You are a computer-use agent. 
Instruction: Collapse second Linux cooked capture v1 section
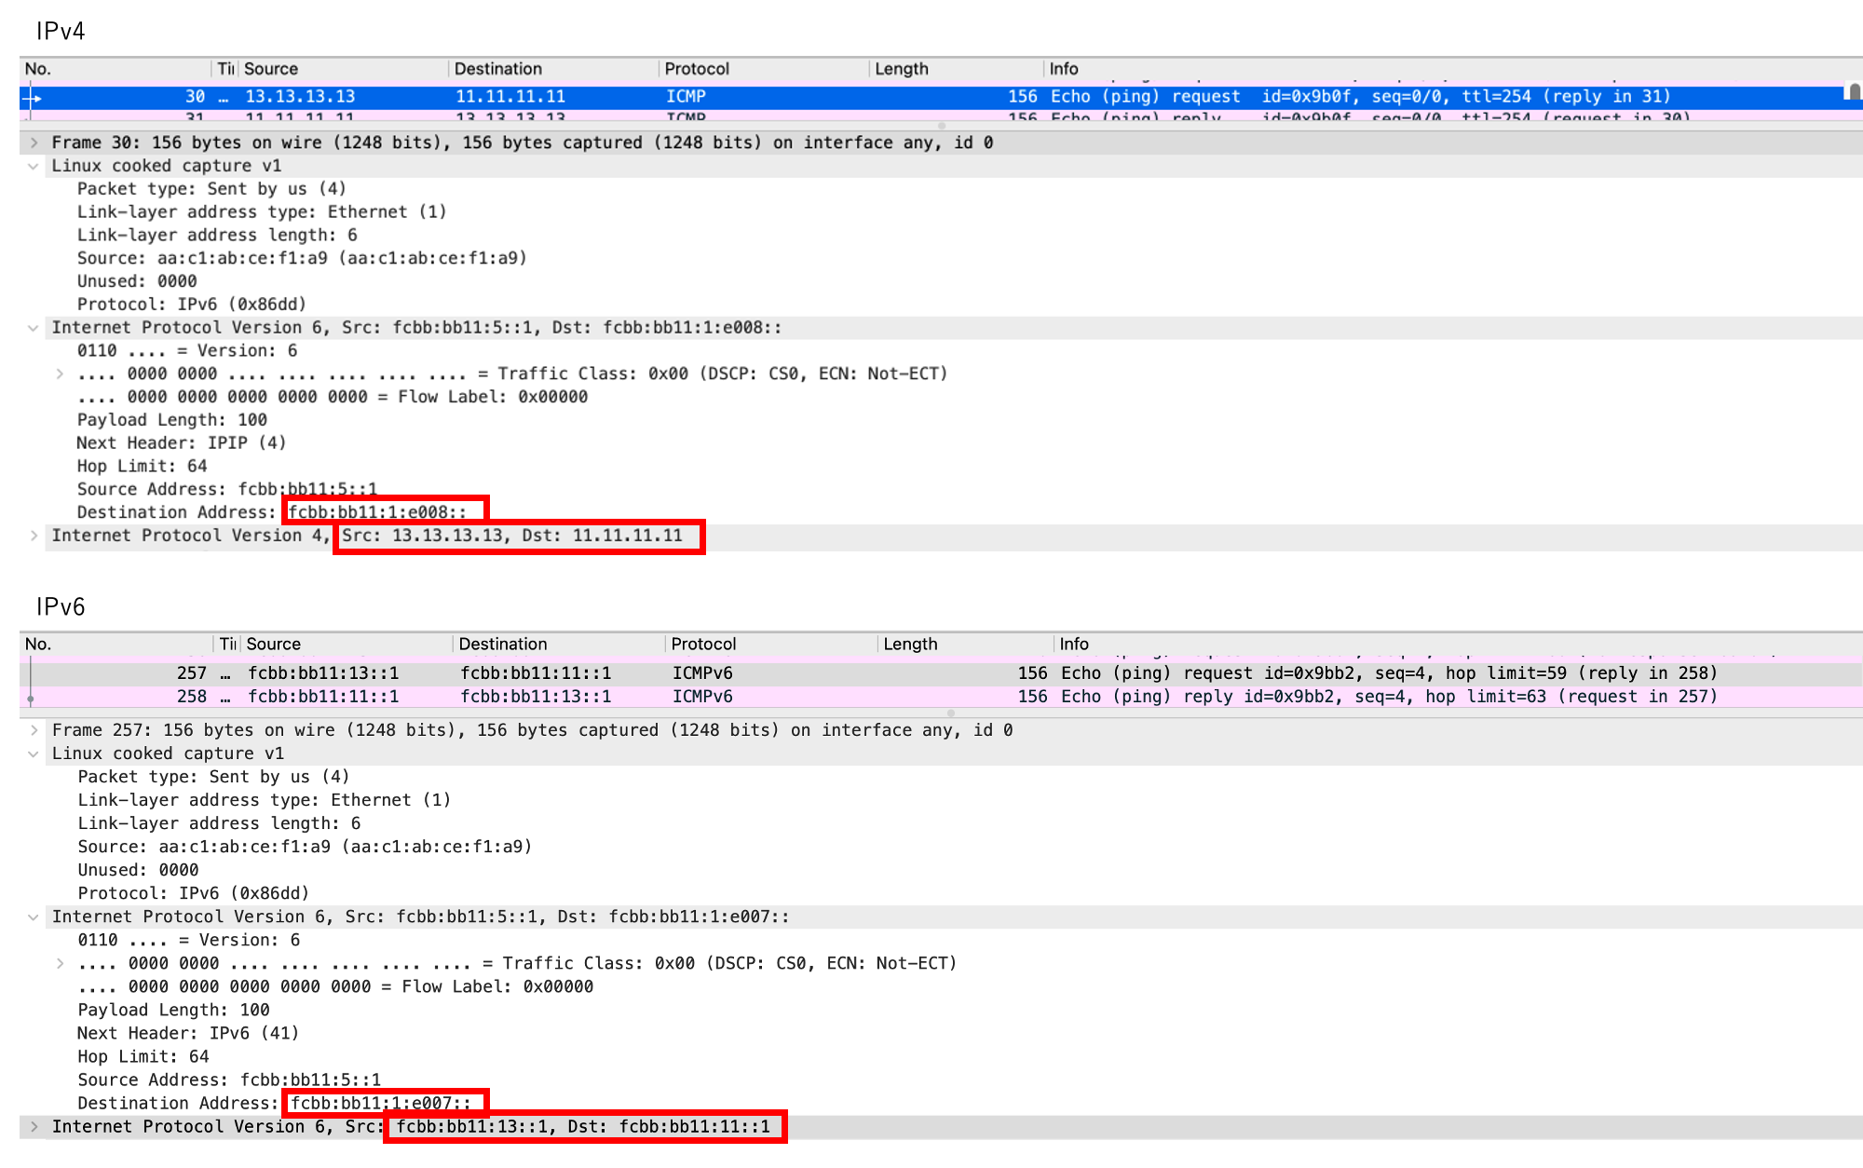pos(34,754)
